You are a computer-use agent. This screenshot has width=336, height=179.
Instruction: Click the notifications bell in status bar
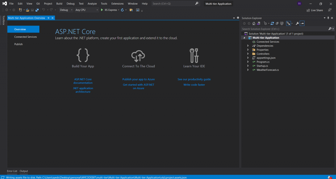[329, 177]
